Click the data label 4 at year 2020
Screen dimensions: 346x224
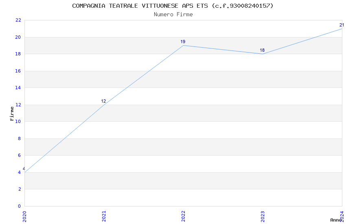(x=24, y=169)
